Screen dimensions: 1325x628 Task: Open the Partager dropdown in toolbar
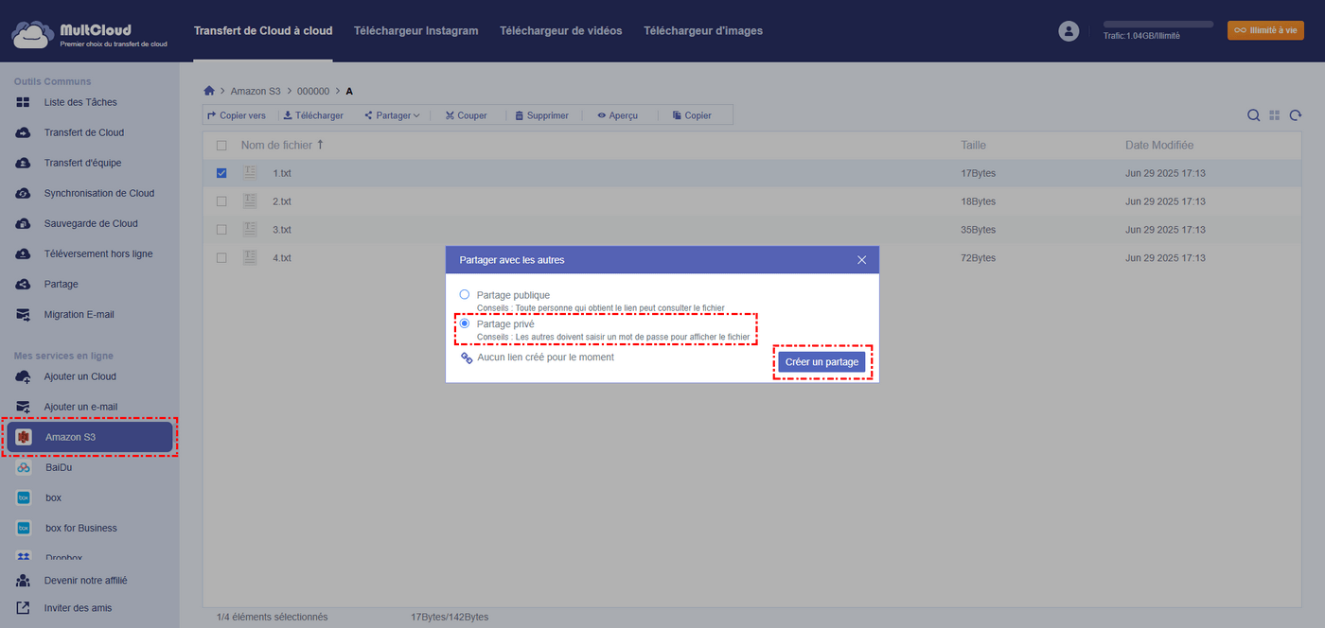click(392, 115)
